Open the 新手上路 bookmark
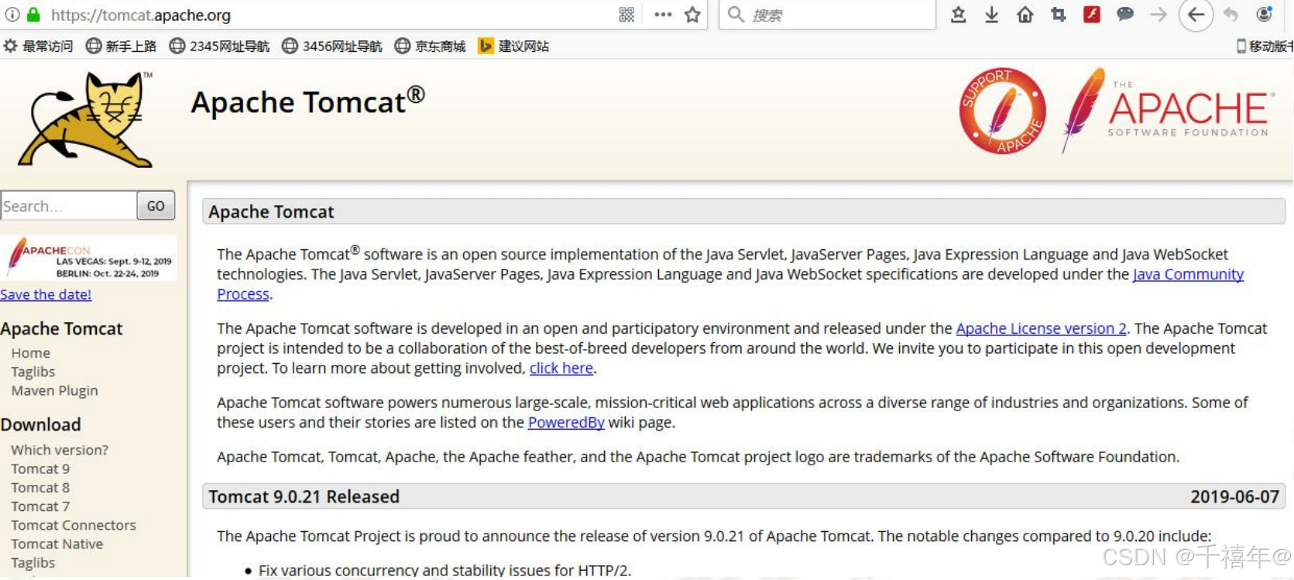The image size is (1294, 580). coord(121,46)
